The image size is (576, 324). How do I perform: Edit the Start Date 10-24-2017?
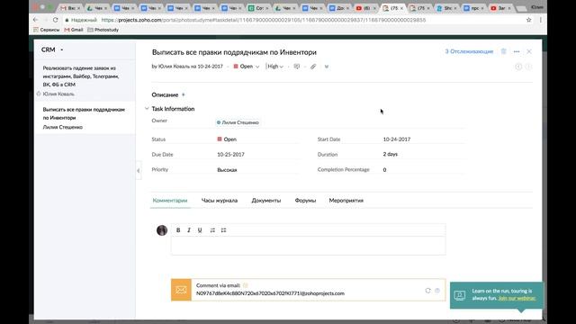tap(397, 139)
